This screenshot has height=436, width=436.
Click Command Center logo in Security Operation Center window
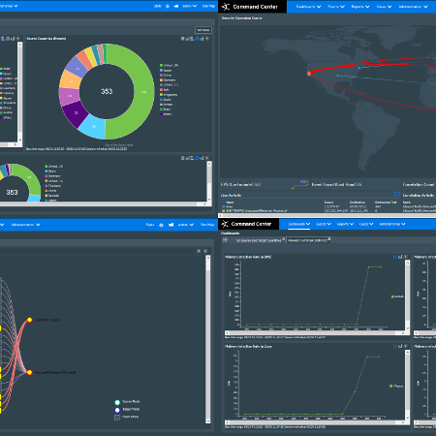pos(252,7)
